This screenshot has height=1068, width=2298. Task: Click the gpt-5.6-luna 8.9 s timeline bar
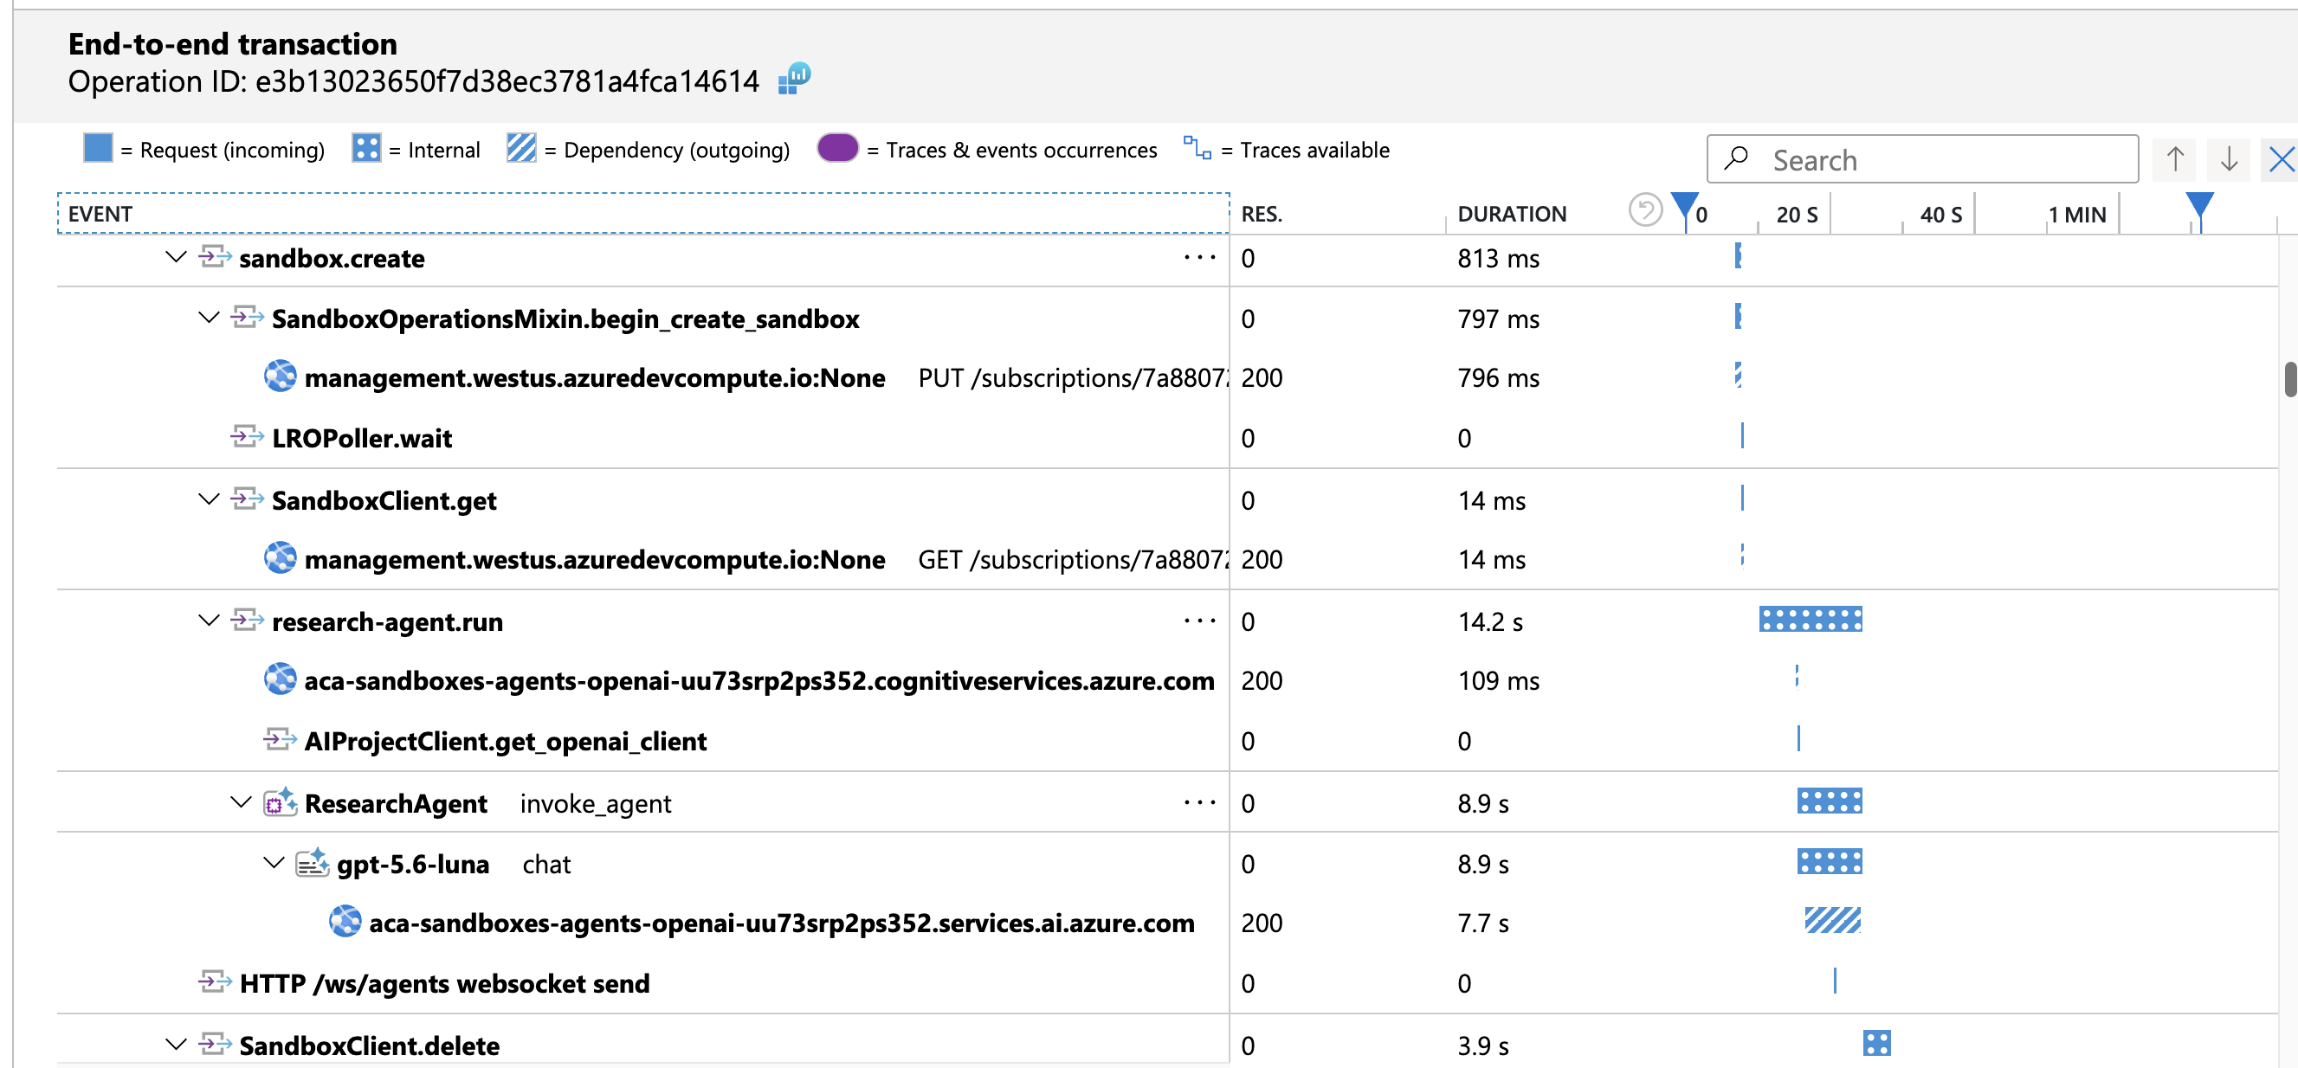1829,861
